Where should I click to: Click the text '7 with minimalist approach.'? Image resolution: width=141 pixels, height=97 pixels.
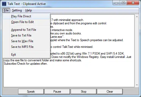(x=68, y=20)
